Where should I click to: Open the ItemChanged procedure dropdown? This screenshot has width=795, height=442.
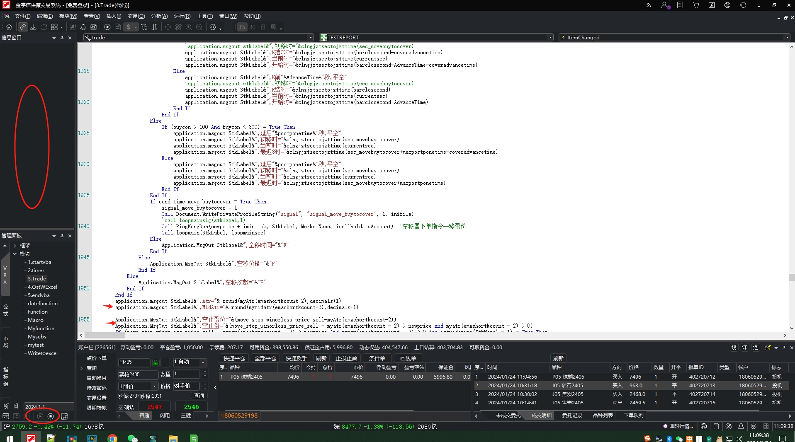(x=787, y=37)
